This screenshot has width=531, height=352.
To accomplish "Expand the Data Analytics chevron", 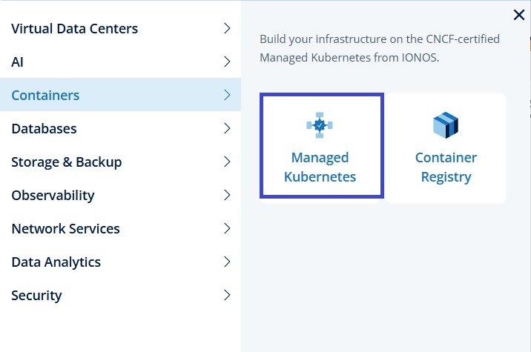I will 227,262.
